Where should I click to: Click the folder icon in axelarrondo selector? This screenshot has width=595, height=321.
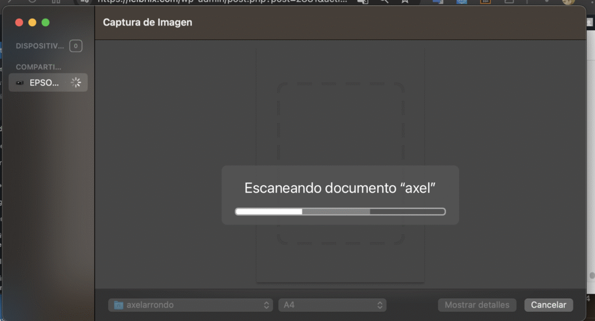coord(119,305)
